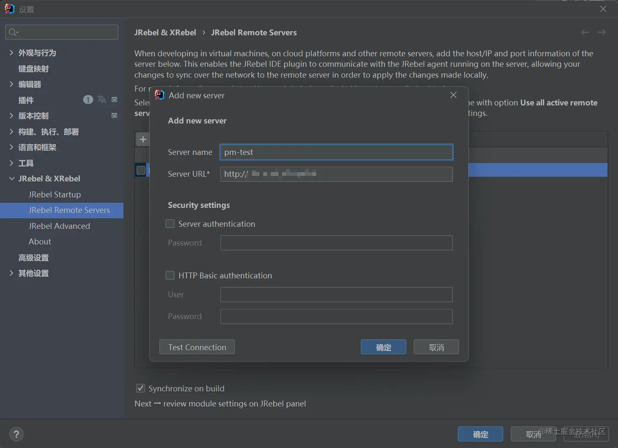
Task: Select JRebel Advanced in tree
Action: point(59,226)
